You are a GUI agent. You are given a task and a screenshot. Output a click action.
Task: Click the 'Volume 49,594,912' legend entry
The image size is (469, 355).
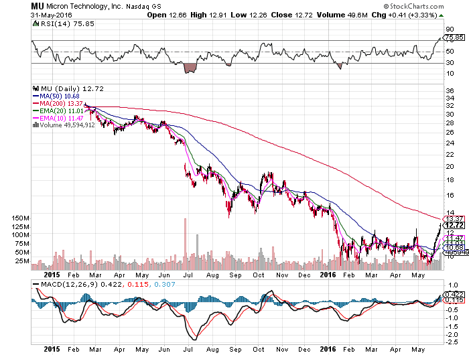(x=67, y=125)
